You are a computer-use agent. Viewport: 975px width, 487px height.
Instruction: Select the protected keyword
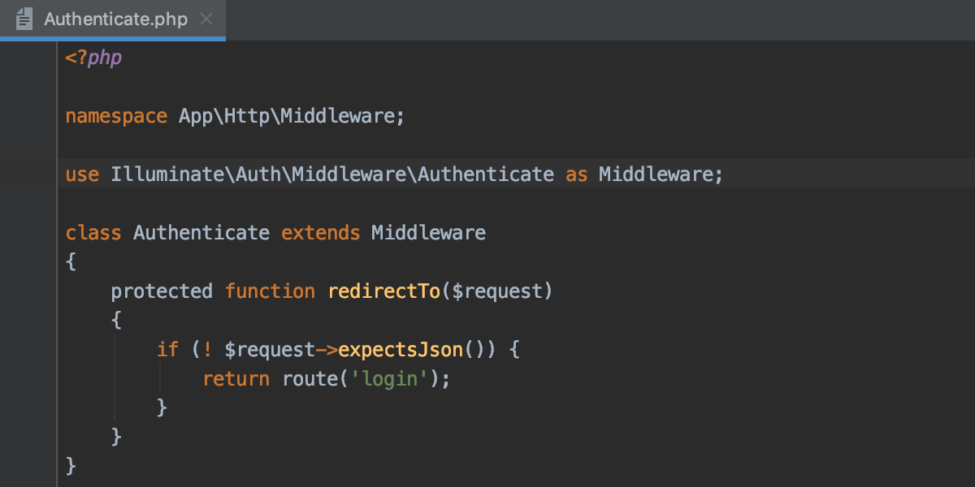pos(162,291)
